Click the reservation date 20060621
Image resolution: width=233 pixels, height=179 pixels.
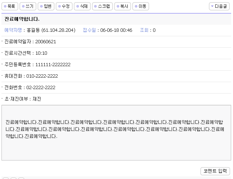point(45,41)
